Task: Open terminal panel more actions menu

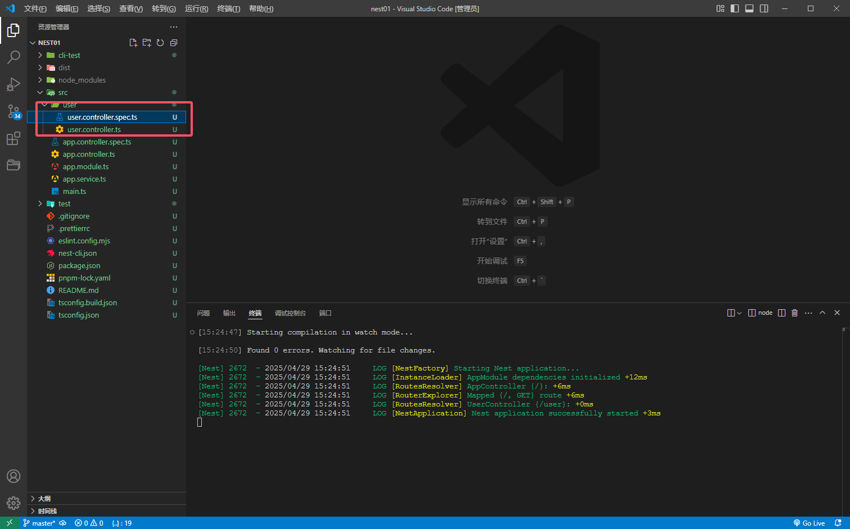Action: tap(808, 313)
